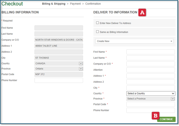Expand the Select a Country dropdown

click(x=151, y=93)
